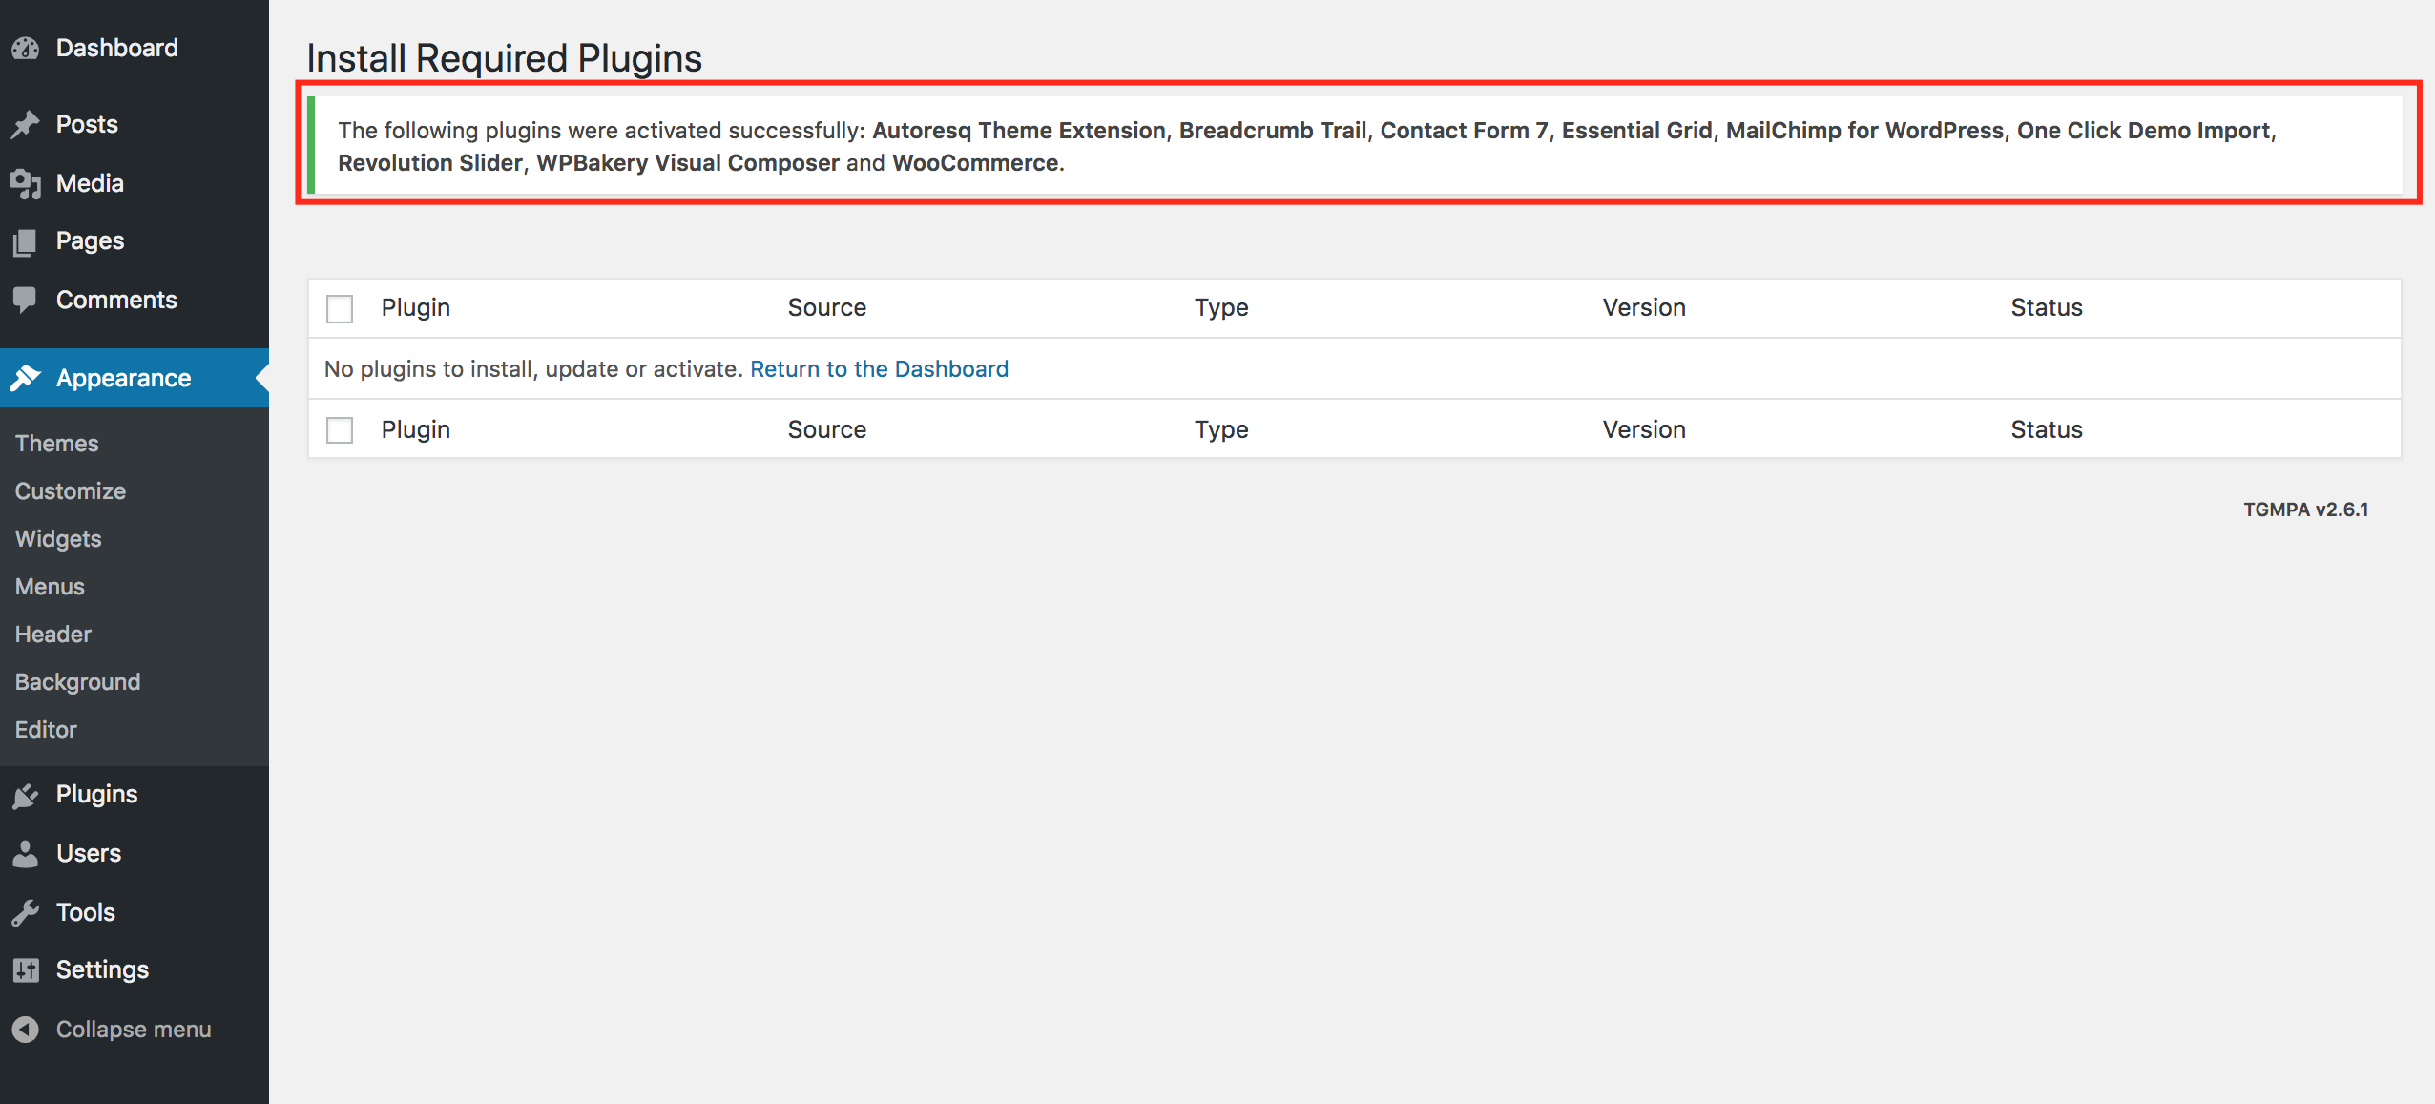Follow the Return to the Dashboard link

(879, 369)
